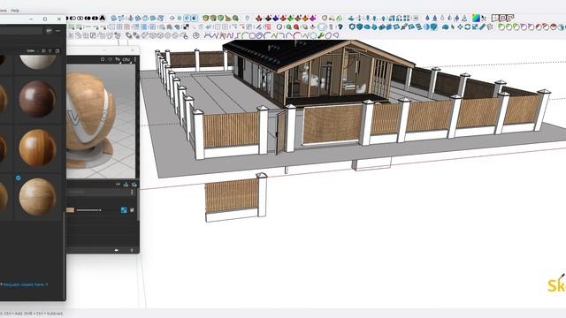Click the green leaf-shaped toolbar icon
Image resolution: width=566 pixels, height=318 pixels.
coord(290,18)
